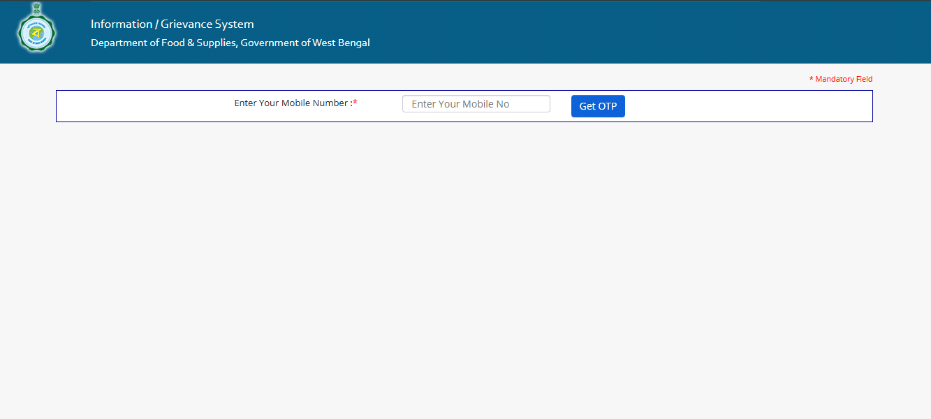Click the green arrow symbol inside the seal

coord(36,32)
